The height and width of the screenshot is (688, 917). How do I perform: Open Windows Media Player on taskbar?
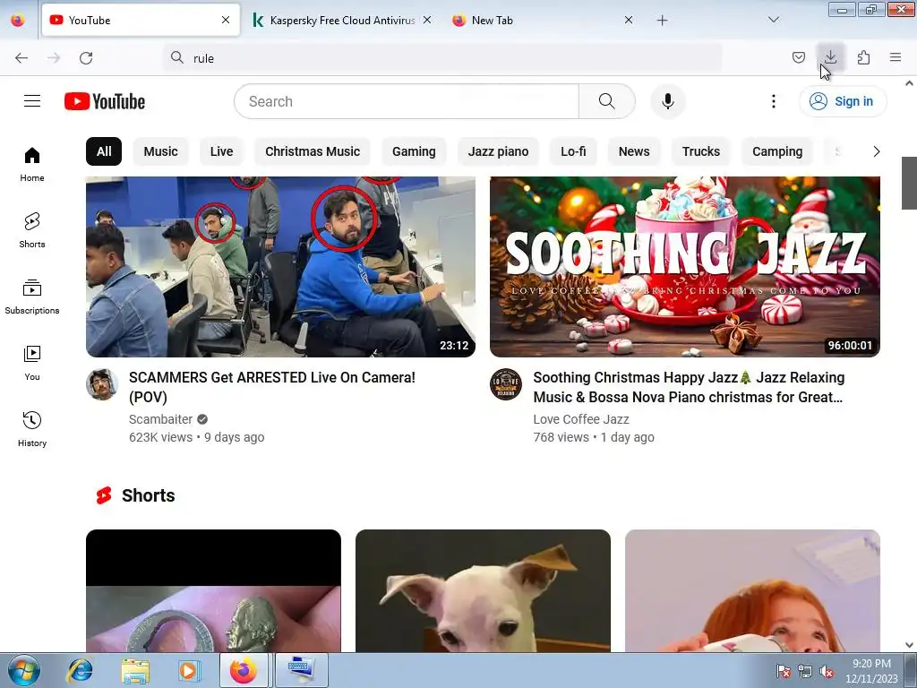188,670
